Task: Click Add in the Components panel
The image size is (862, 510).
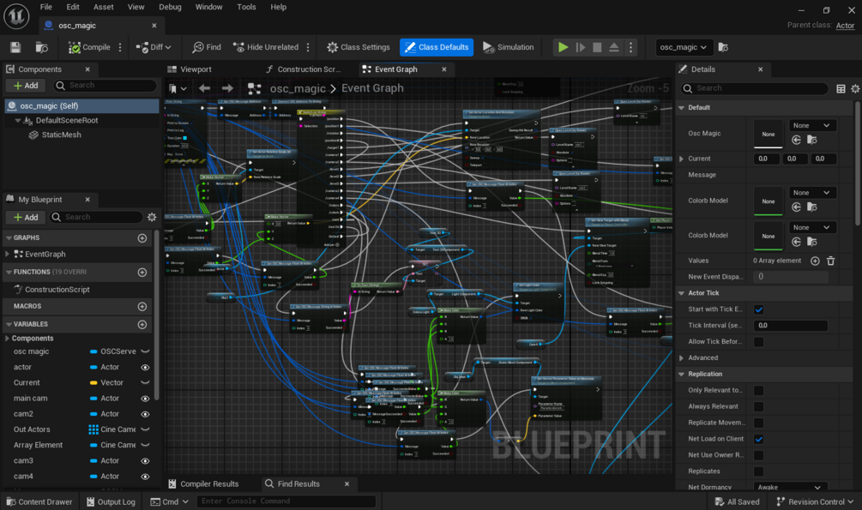Action: pyautogui.click(x=25, y=85)
